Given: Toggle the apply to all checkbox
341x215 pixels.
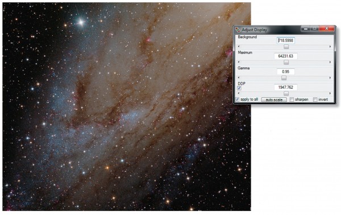Looking at the screenshot, I should pos(237,100).
